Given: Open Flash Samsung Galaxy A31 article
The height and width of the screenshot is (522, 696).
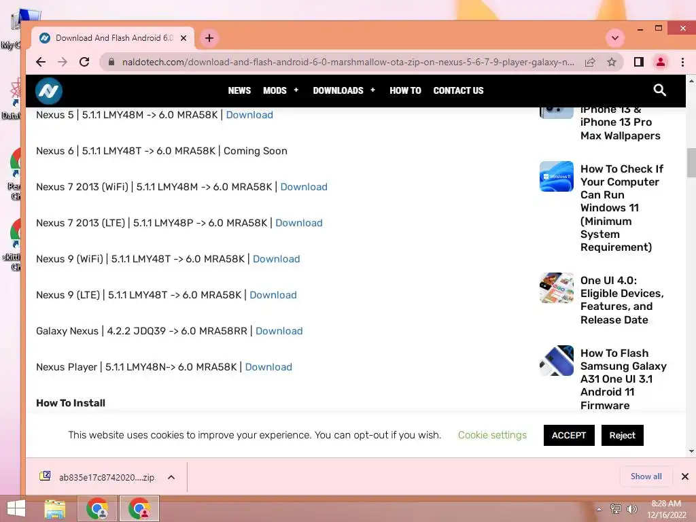Looking at the screenshot, I should [x=623, y=379].
